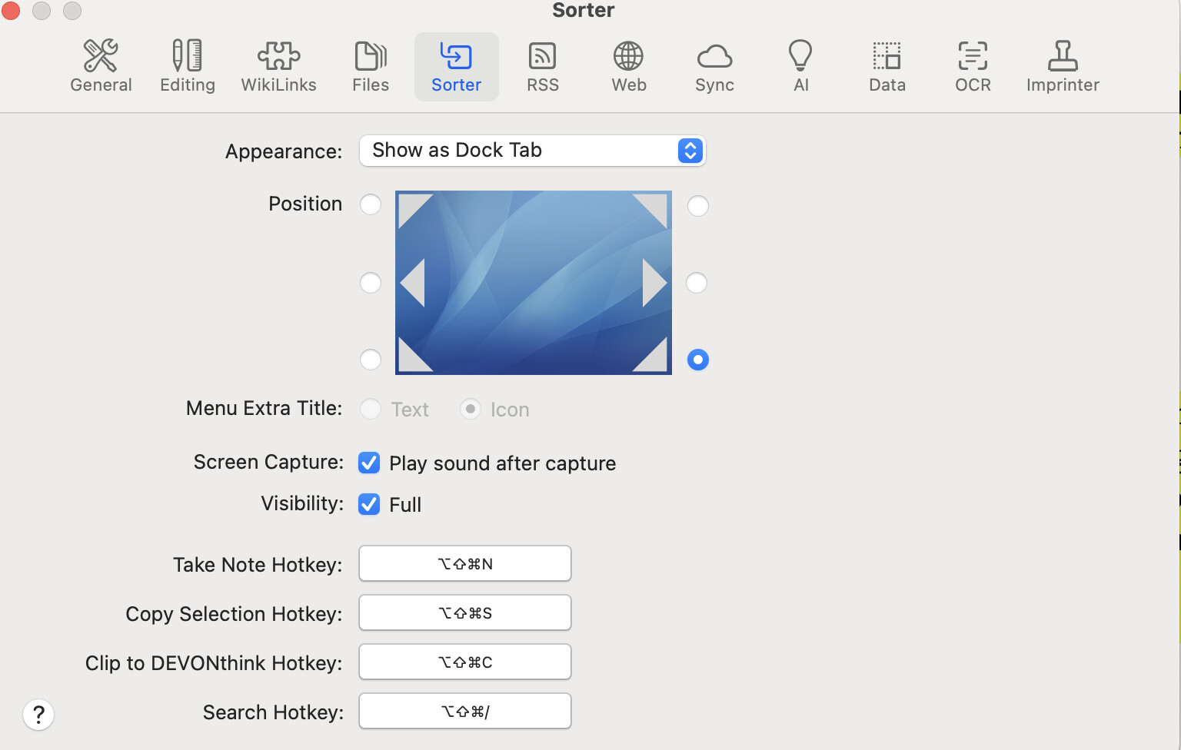Open the Imprinter stamp pane
1181x750 pixels.
pyautogui.click(x=1063, y=67)
